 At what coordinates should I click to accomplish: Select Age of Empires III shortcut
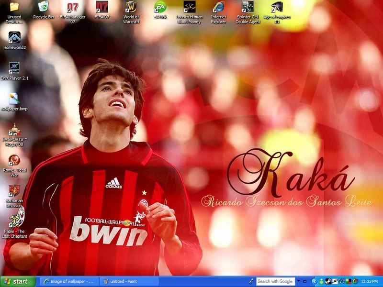pos(277,13)
